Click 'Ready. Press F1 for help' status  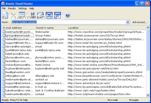[x=15, y=100]
